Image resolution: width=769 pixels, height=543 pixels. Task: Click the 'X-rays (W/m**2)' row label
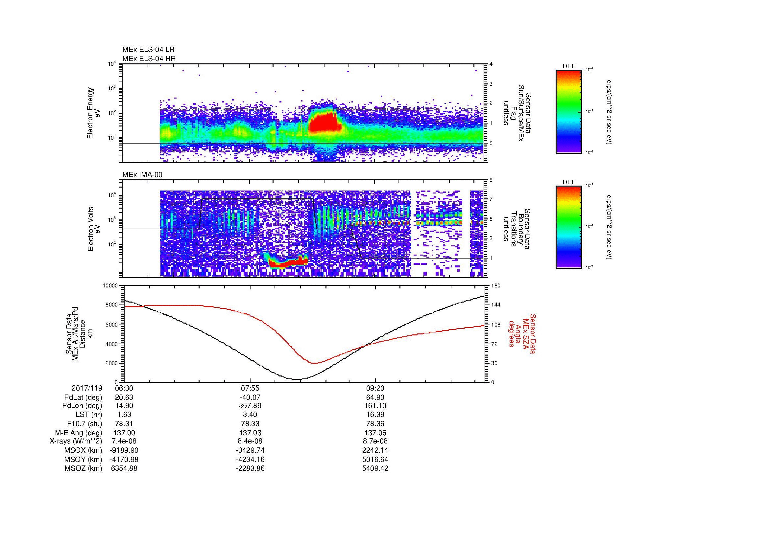76,441
